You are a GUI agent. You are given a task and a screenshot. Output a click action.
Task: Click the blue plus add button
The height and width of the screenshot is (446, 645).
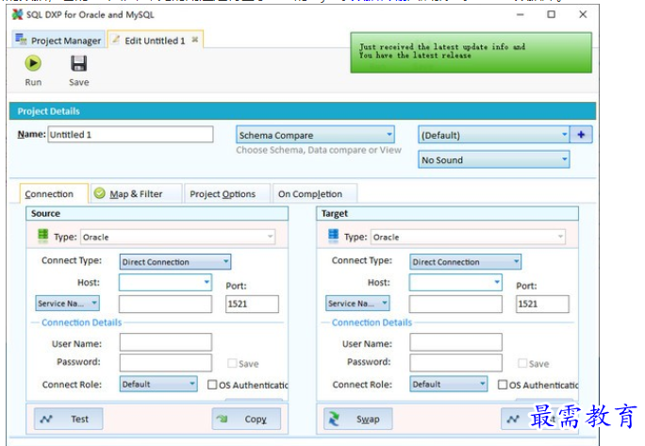click(x=581, y=135)
